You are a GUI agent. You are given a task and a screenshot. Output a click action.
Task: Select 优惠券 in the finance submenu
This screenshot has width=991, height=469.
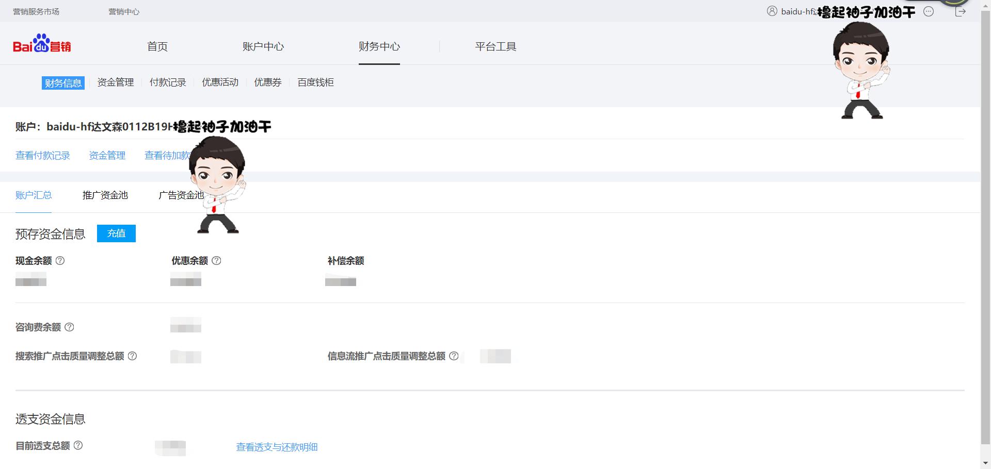[x=268, y=82]
